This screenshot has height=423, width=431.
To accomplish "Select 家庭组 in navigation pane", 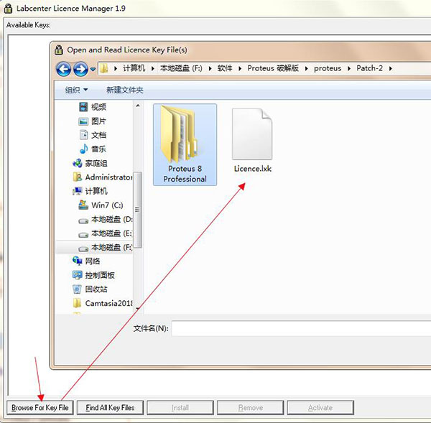I will pos(90,163).
